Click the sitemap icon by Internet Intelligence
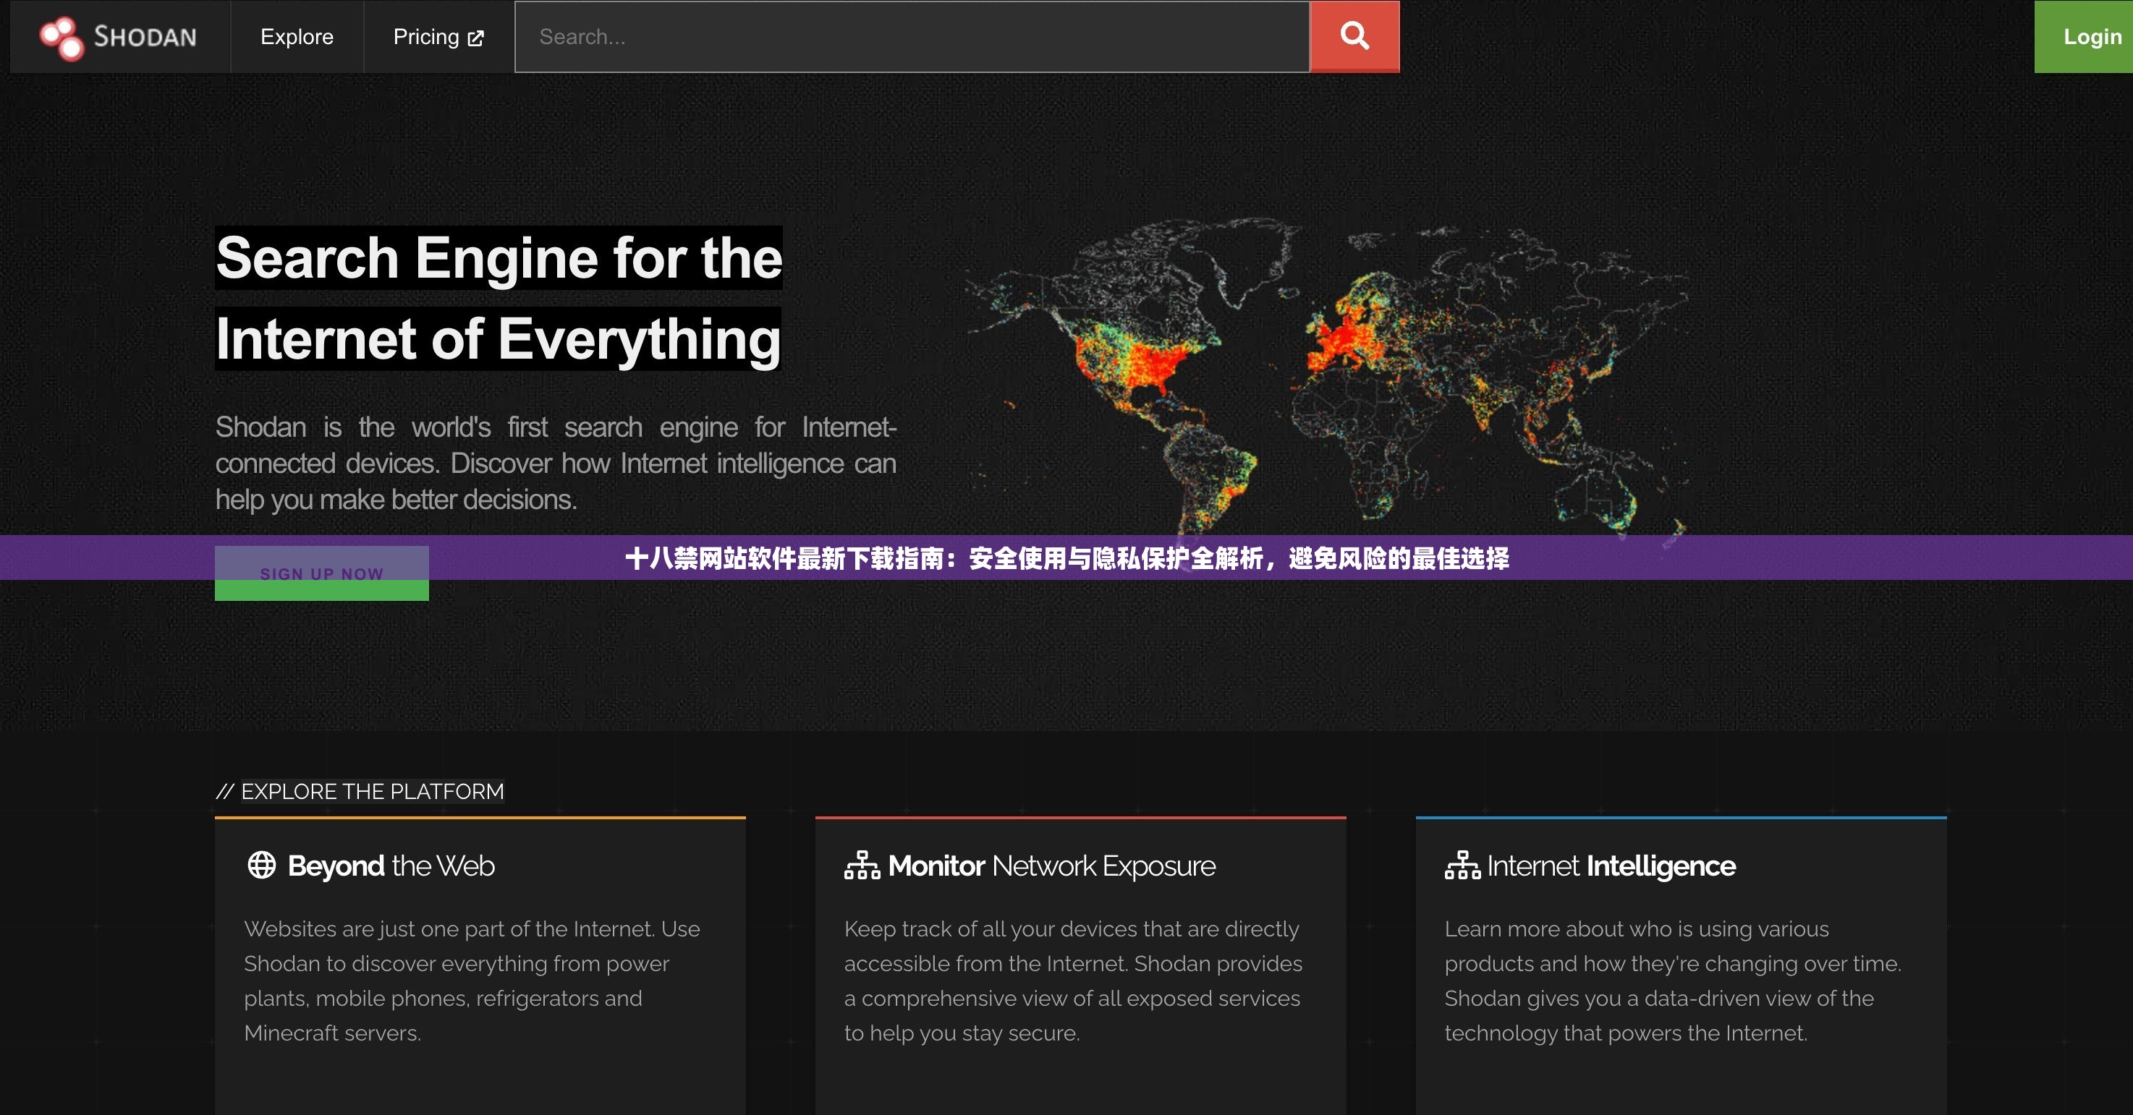Image resolution: width=2133 pixels, height=1115 pixels. [x=1462, y=865]
